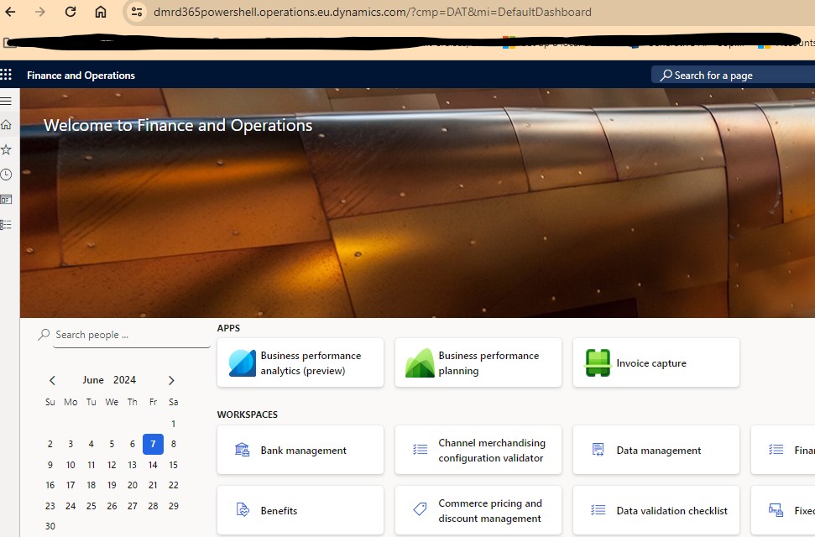Open the Benefits workspace

(300, 510)
